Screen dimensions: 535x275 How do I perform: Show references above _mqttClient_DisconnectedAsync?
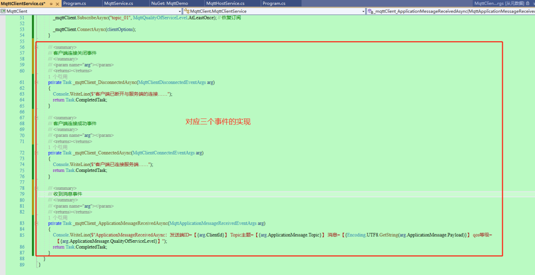pos(57,77)
